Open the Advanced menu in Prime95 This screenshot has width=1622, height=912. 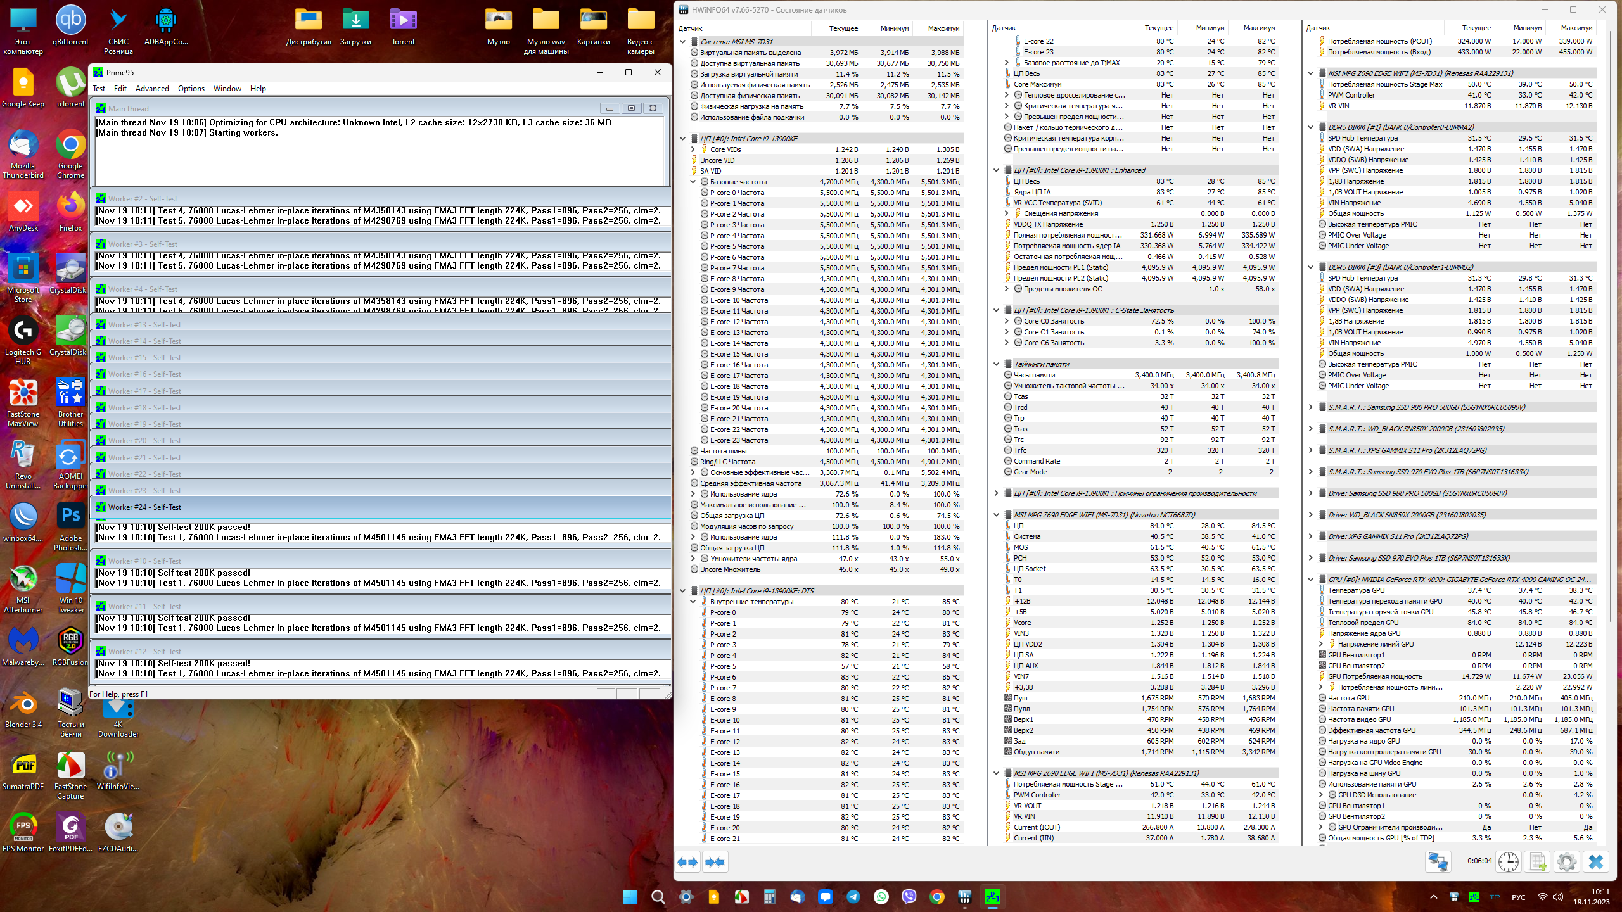pos(152,89)
